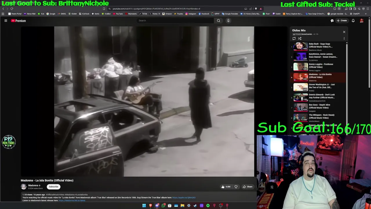Play Bee Gees - Stayin' Alive

[318, 108]
